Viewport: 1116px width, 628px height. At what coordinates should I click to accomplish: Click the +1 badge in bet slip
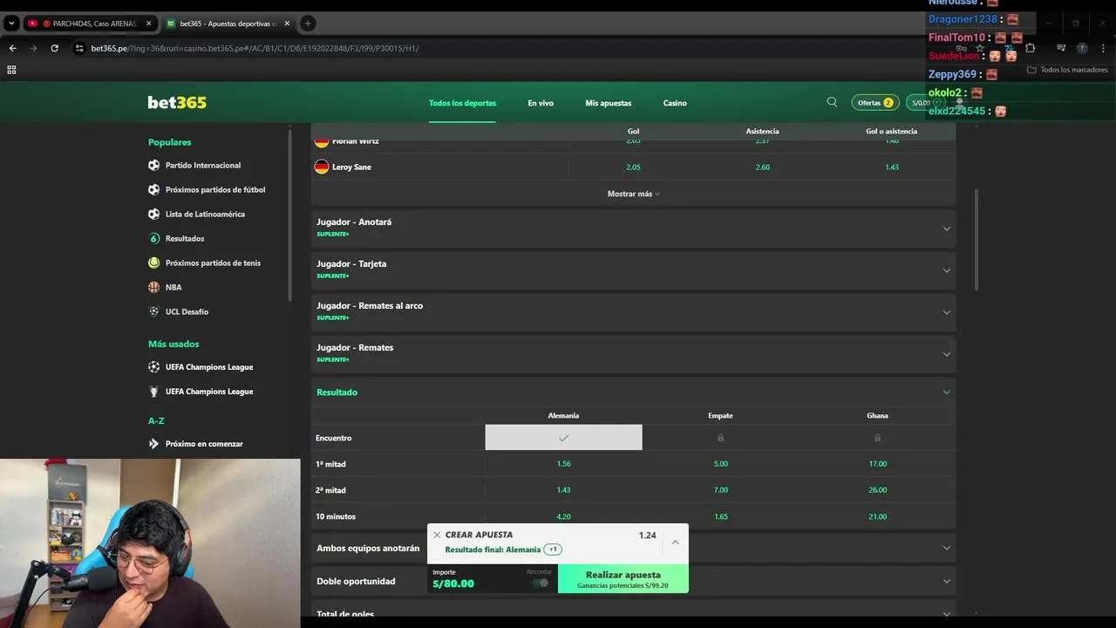[x=553, y=549]
